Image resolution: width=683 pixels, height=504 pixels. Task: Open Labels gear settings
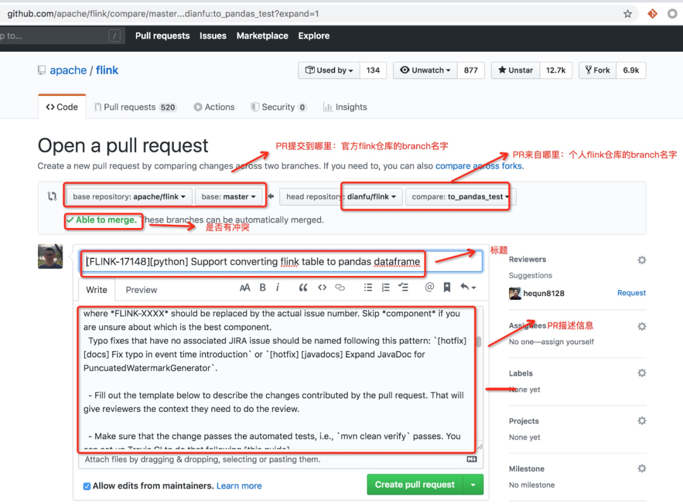(642, 373)
